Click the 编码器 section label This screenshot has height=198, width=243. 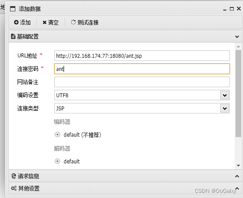coord(62,122)
